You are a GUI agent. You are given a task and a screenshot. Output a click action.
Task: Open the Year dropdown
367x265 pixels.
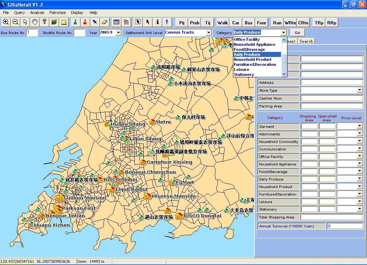118,33
